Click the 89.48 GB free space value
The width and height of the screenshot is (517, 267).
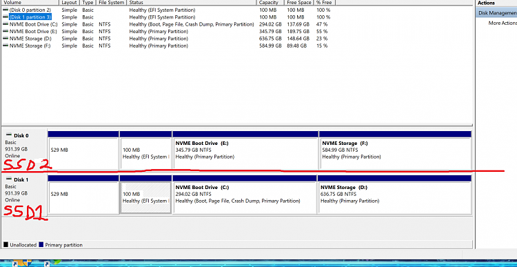tap(296, 46)
